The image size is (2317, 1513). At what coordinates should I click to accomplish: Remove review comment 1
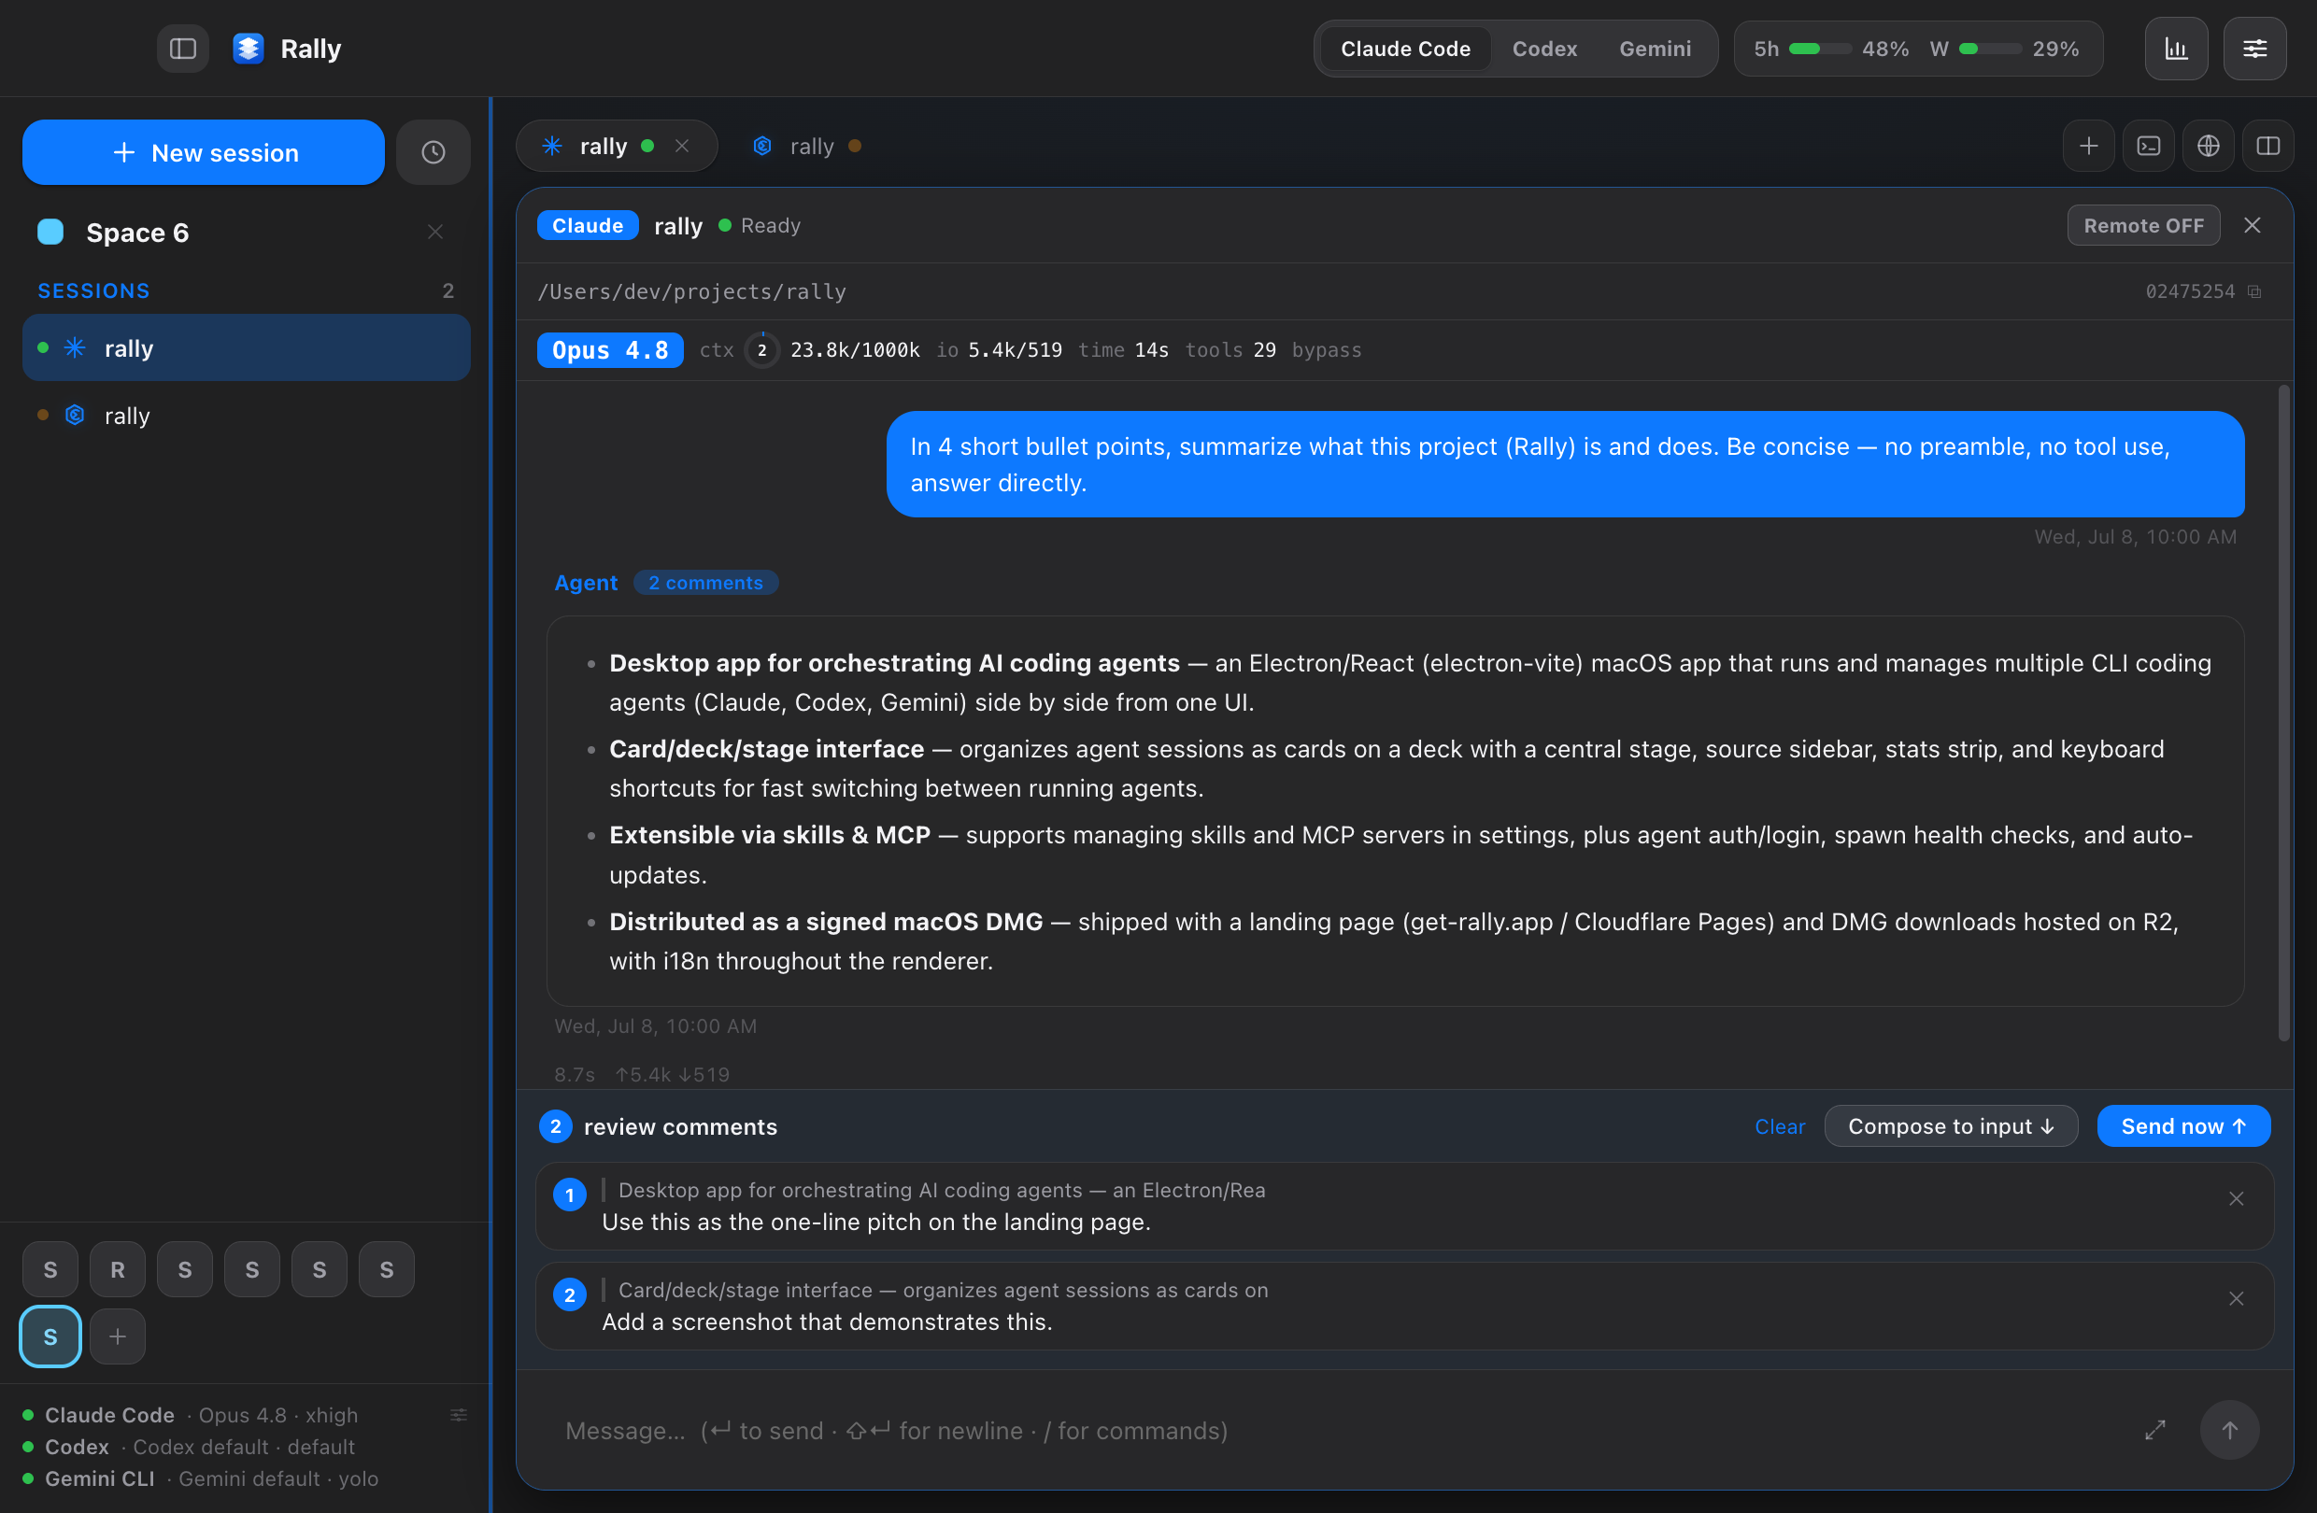tap(2237, 1198)
